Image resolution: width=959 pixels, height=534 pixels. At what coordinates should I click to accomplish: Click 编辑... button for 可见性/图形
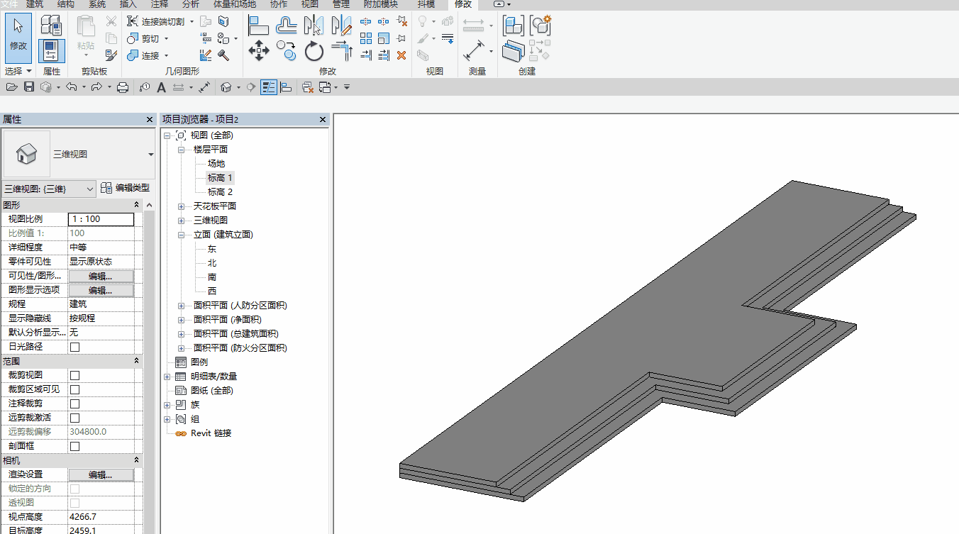pos(101,276)
